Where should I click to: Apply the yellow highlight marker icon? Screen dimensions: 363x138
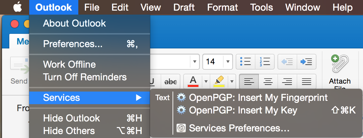(219, 81)
